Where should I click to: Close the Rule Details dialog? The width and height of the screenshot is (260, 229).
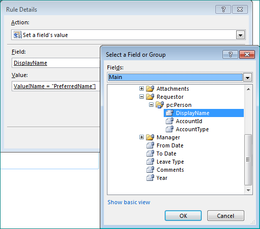point(240,10)
